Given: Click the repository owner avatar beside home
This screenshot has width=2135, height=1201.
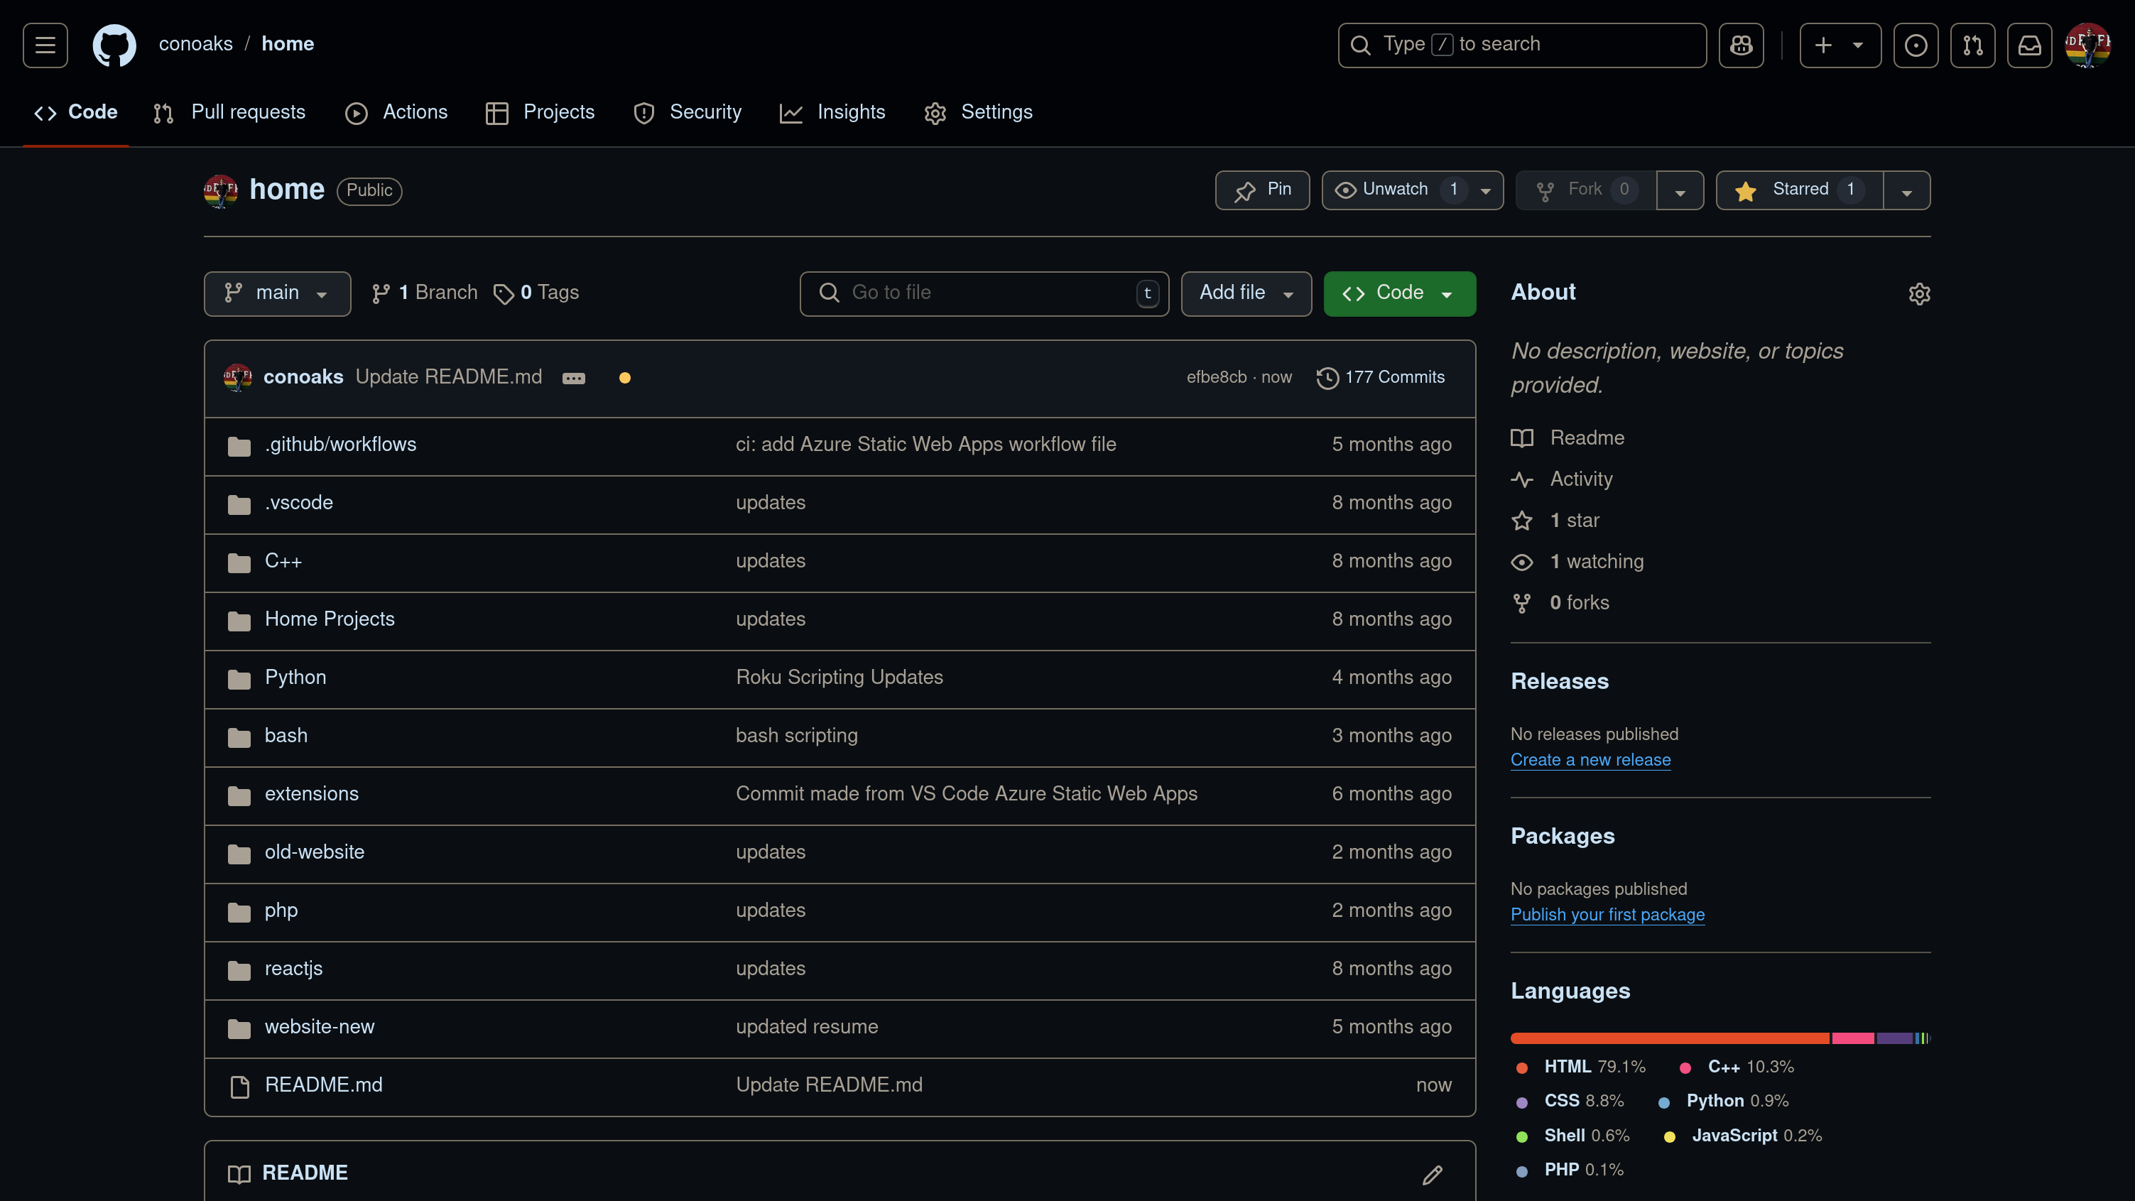Looking at the screenshot, I should pos(220,190).
